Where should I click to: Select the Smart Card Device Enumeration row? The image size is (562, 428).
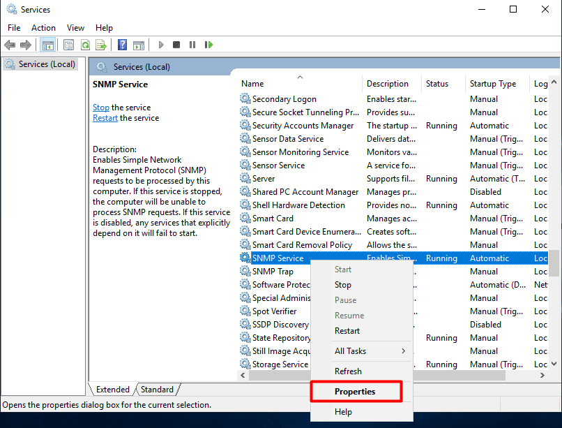(x=393, y=232)
